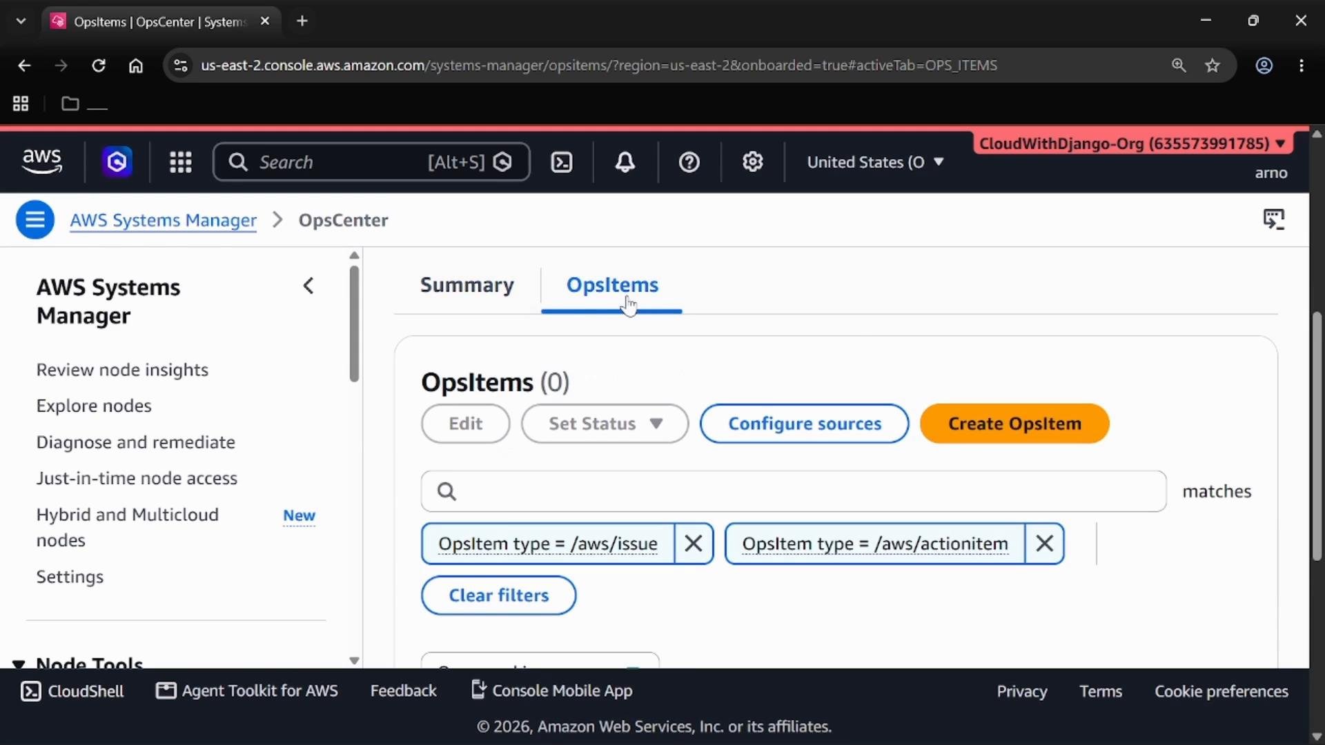Open the CloudWithDjango-Org account menu
Viewport: 1325px width, 745px height.
(x=1132, y=143)
